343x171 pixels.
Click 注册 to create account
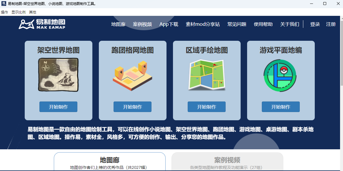(331, 24)
